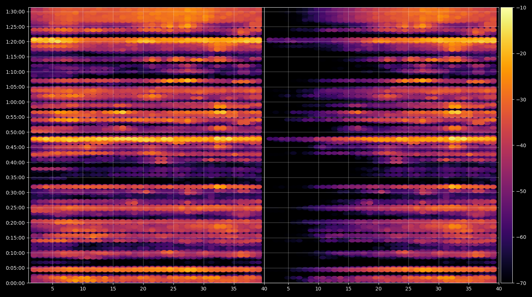This screenshot has width=532, height=297.
Task: Click the 0:45:00 time axis label
Action: click(15, 147)
